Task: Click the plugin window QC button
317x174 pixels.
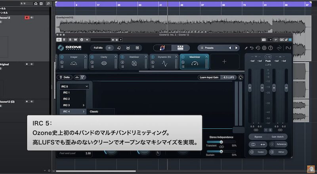Action: coord(282,40)
